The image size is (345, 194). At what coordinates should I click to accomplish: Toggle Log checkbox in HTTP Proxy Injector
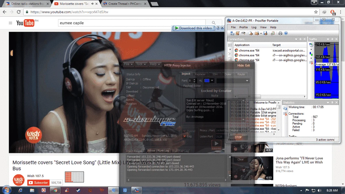(185, 136)
